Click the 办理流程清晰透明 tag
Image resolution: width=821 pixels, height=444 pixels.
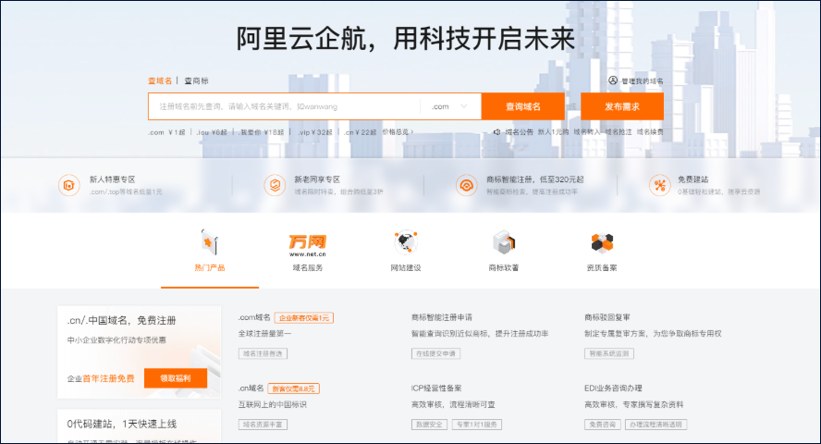click(656, 425)
